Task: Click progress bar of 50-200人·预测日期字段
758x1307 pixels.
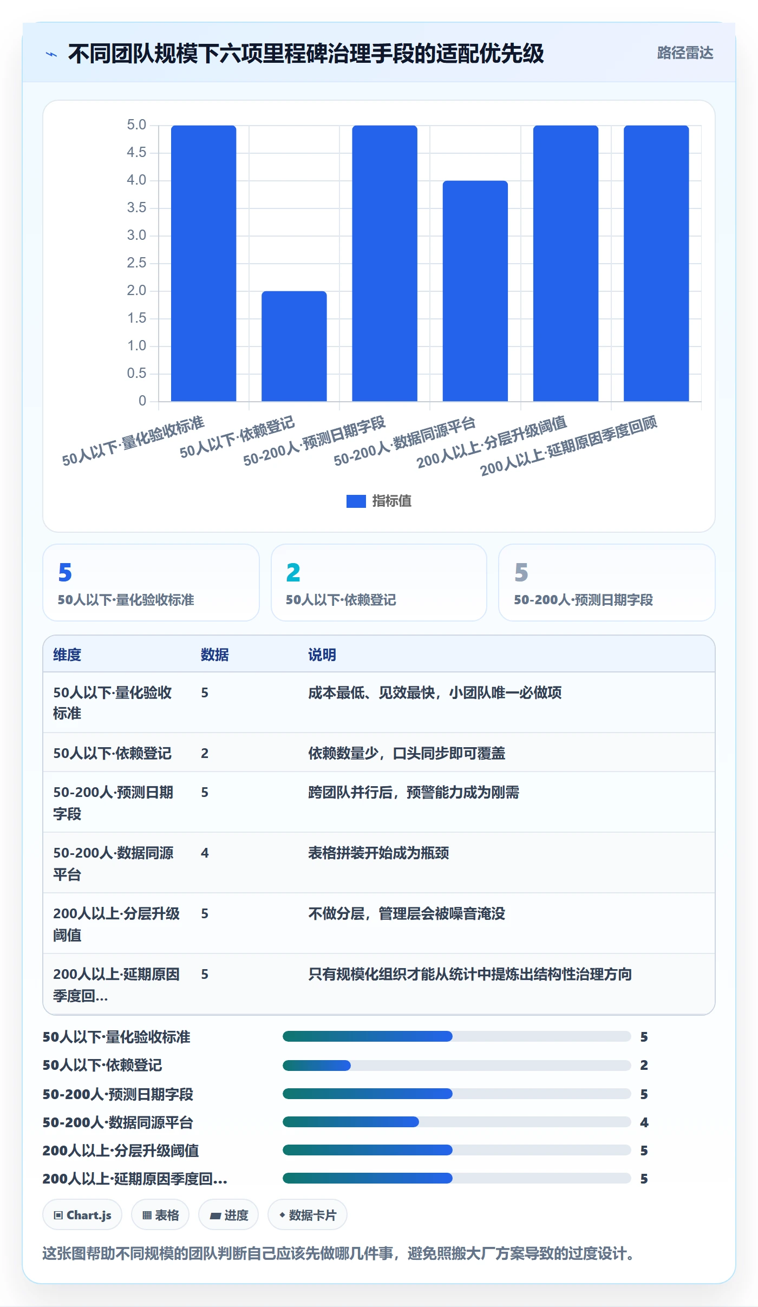Action: (x=456, y=1094)
